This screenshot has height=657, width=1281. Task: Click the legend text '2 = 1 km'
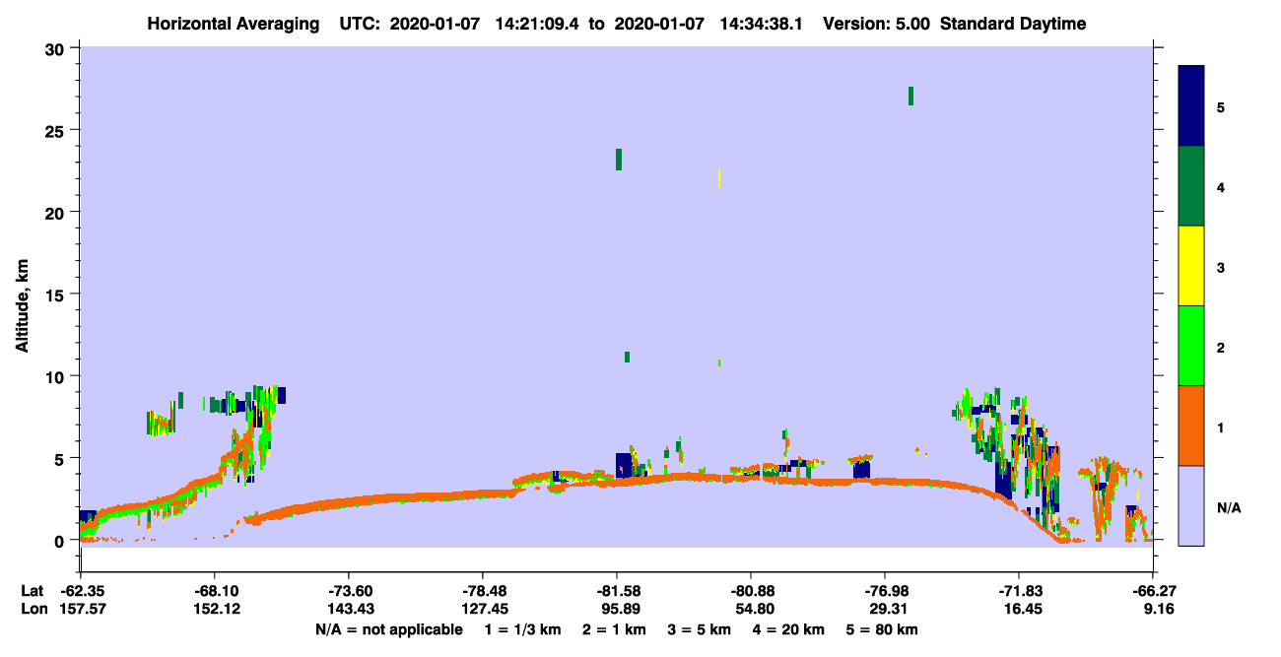tap(613, 629)
